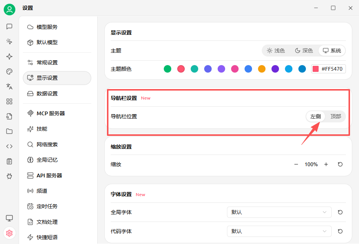
Task: Increase zoom with the plus button
Action: point(326,164)
